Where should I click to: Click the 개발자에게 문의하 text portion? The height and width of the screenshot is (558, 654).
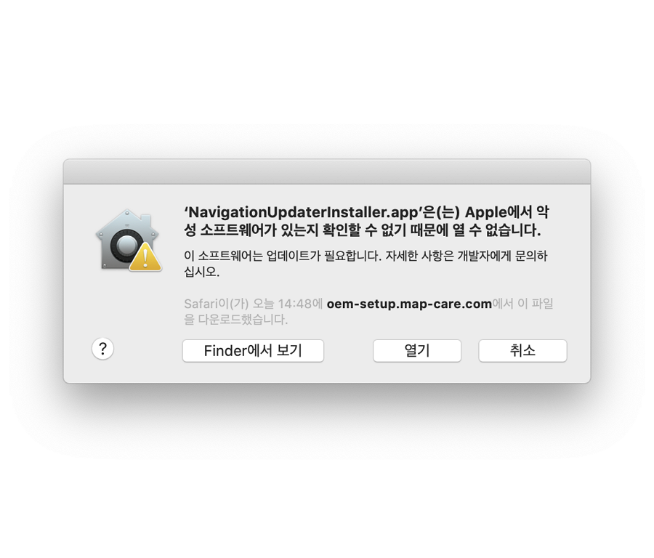pos(502,256)
